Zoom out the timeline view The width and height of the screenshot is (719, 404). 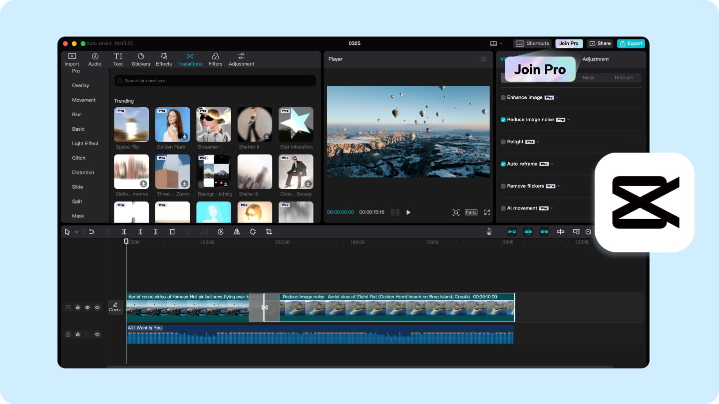[588, 231]
